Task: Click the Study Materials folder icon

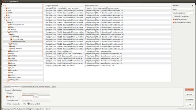Action: 10,49
